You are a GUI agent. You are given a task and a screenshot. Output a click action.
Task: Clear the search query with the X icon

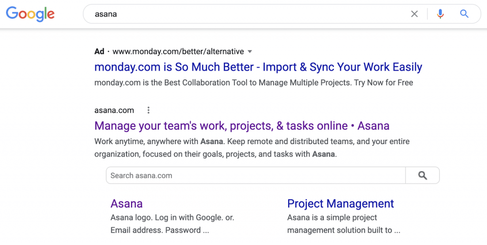click(x=414, y=14)
